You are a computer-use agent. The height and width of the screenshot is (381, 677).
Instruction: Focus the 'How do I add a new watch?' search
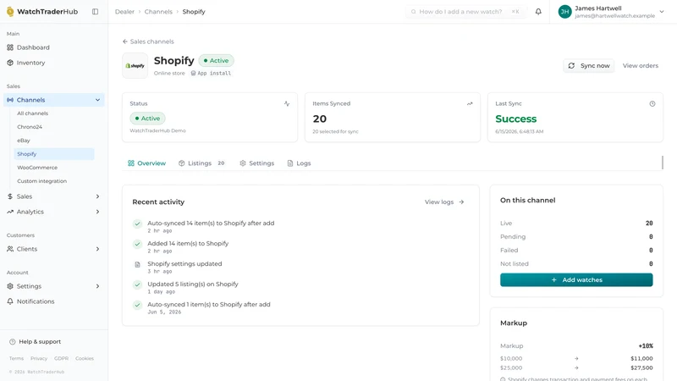[465, 12]
